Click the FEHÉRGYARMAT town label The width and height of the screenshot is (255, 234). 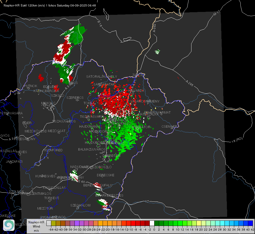157,112
